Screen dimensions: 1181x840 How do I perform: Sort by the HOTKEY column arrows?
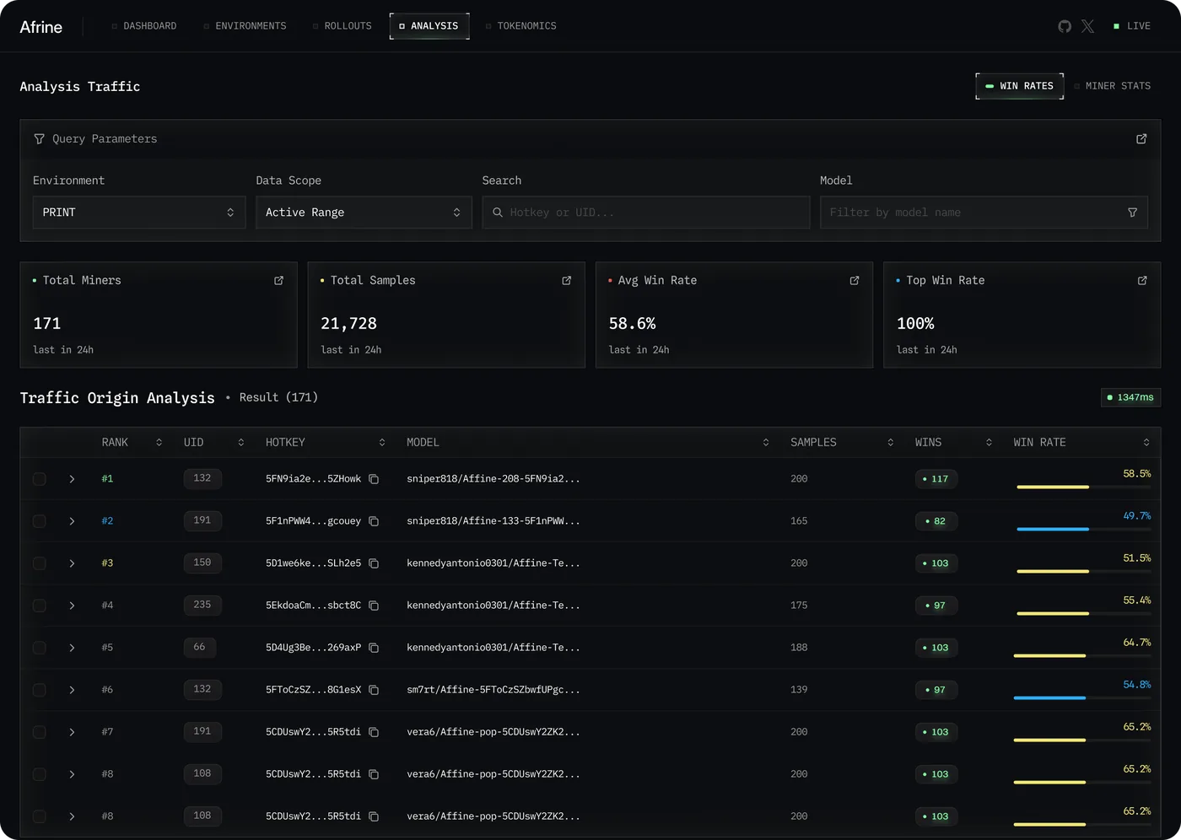[382, 443]
